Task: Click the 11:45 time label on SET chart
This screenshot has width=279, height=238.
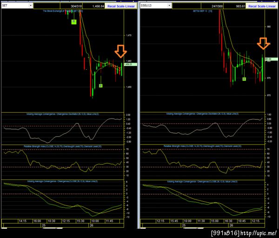Action: [x=109, y=221]
